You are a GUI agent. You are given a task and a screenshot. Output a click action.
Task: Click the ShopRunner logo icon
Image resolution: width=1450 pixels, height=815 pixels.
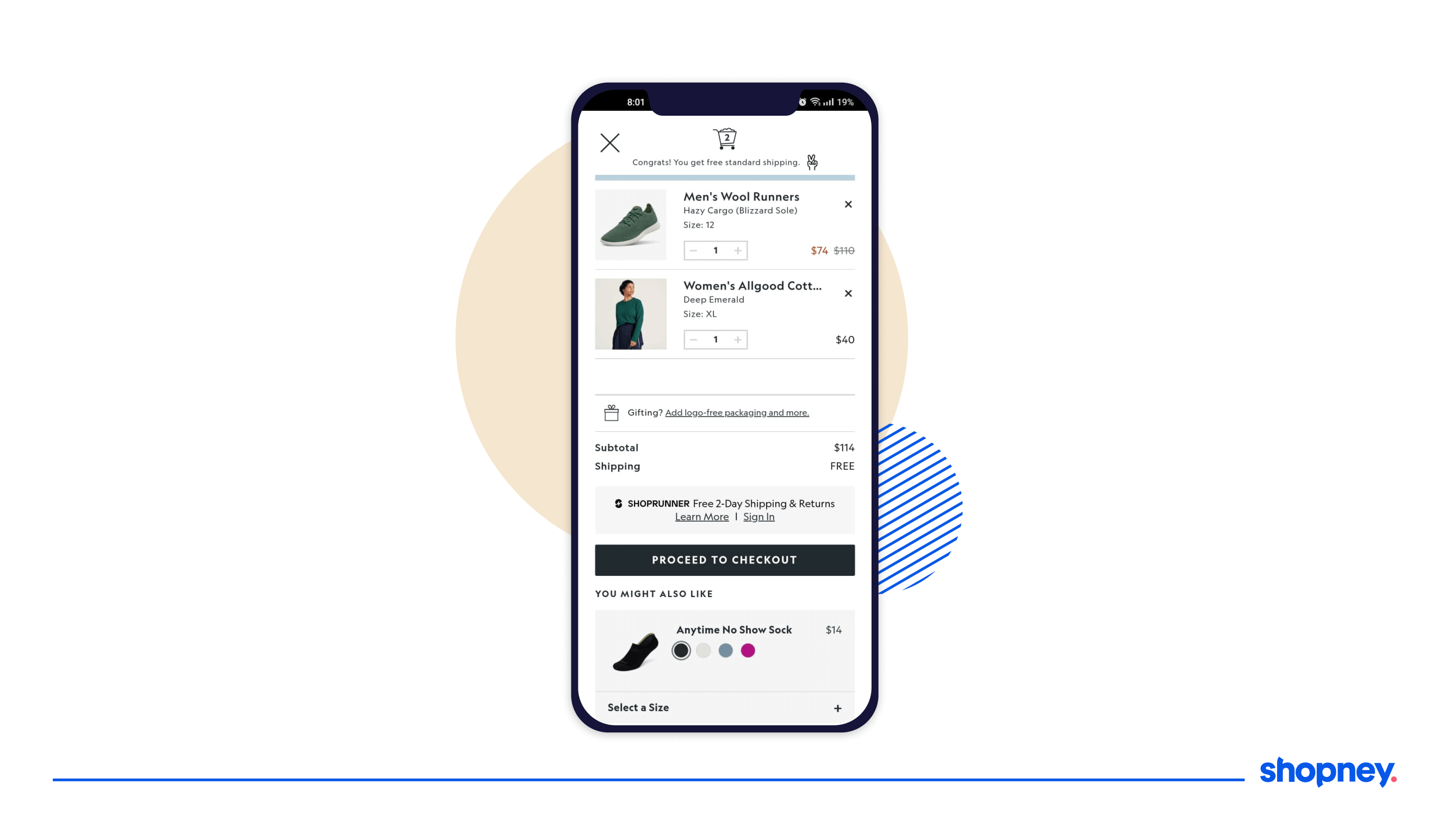[620, 504]
